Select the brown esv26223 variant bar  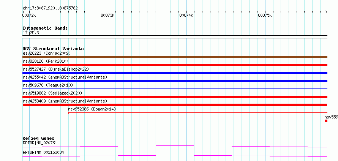click(175, 57)
